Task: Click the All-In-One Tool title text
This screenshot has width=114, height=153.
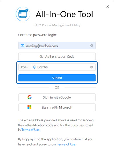Action: (64, 14)
